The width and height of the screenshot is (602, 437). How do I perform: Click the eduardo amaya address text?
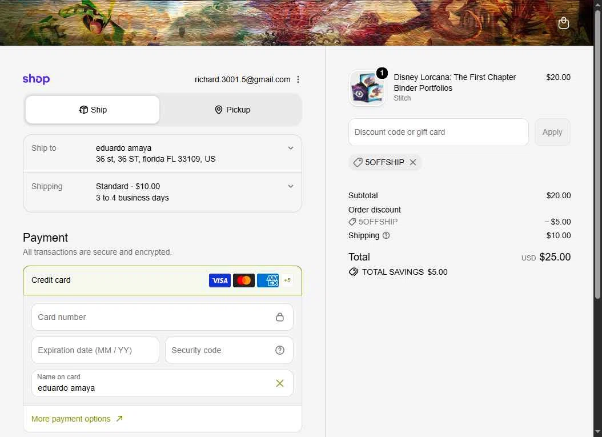[123, 148]
